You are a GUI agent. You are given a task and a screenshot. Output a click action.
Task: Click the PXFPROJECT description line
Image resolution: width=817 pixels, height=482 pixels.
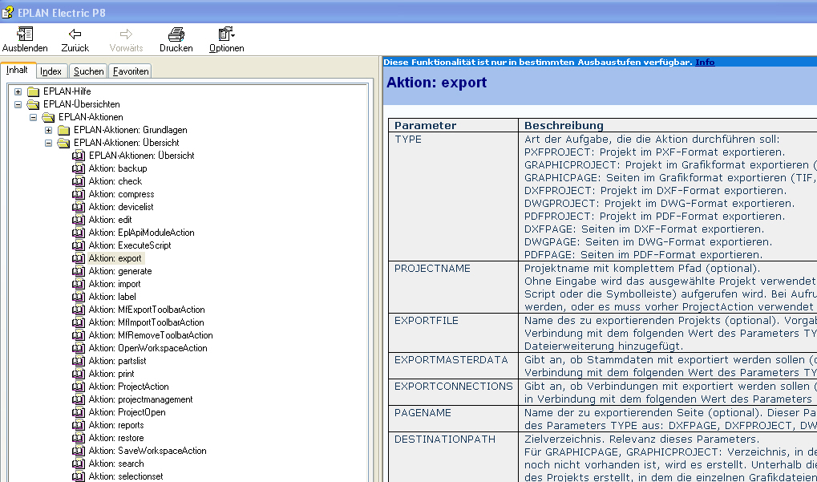[654, 152]
